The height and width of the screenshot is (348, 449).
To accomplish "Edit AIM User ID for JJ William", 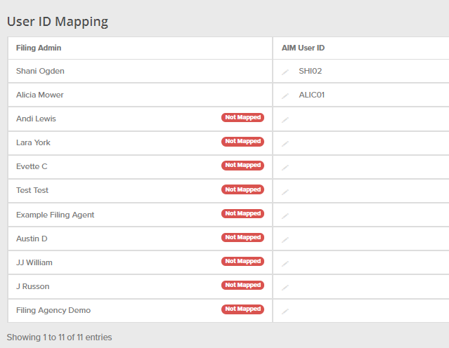I will point(285,263).
